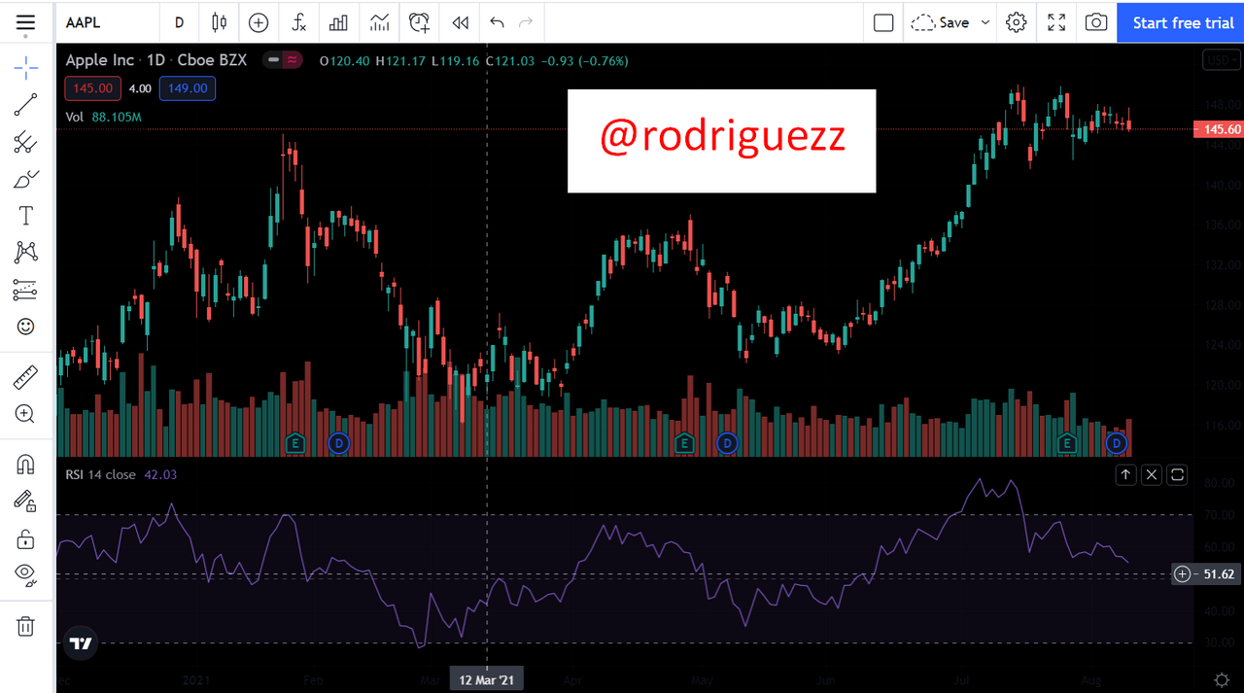The height and width of the screenshot is (693, 1244).
Task: Move the RSI pane up
Action: click(1125, 474)
